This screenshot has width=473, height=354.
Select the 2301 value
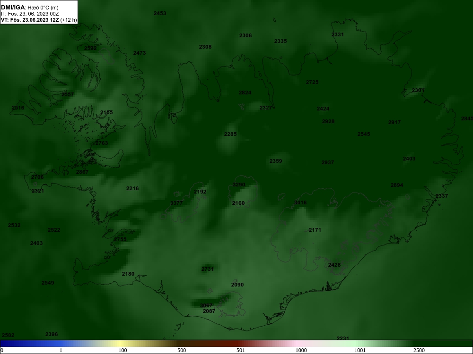(418, 90)
